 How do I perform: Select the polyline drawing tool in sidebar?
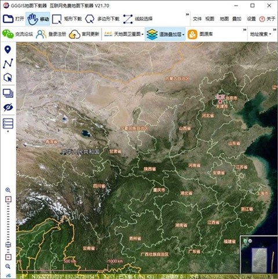8,64
